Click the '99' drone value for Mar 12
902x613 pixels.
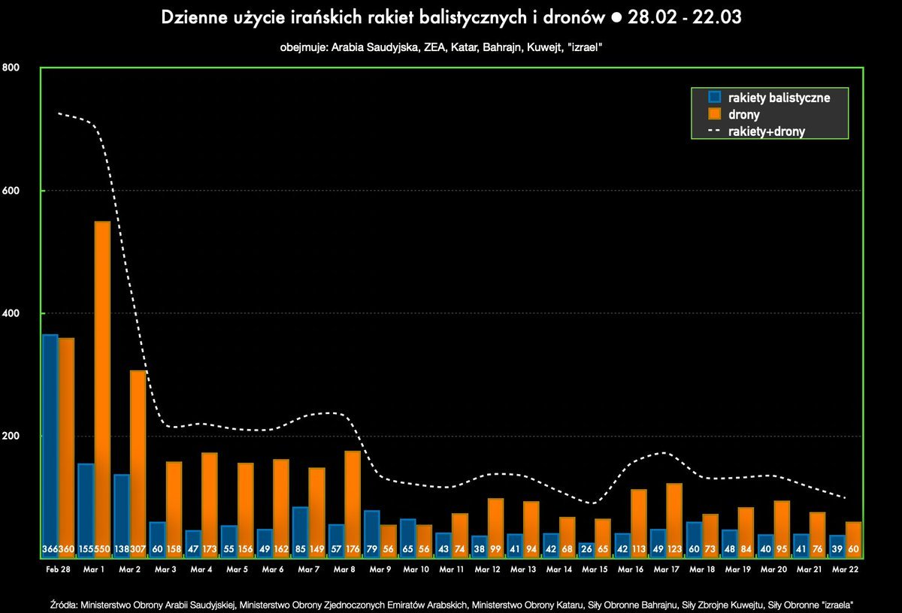pyautogui.click(x=496, y=550)
